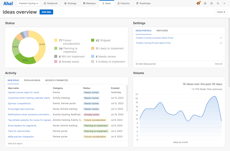Viewport: 230px width, 151px height.
Task: Click the Future consideration yellow legend swatch
Action: pyautogui.click(x=56, y=40)
